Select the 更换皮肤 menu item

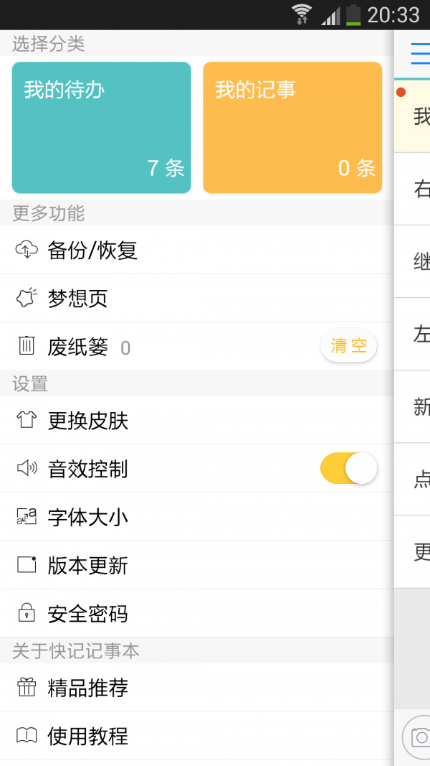click(88, 421)
